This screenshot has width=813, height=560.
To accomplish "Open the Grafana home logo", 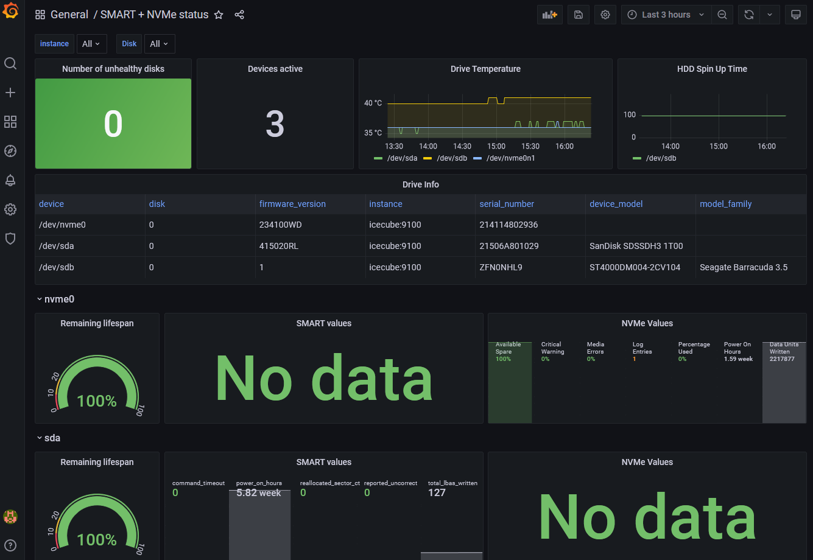I will click(x=10, y=12).
